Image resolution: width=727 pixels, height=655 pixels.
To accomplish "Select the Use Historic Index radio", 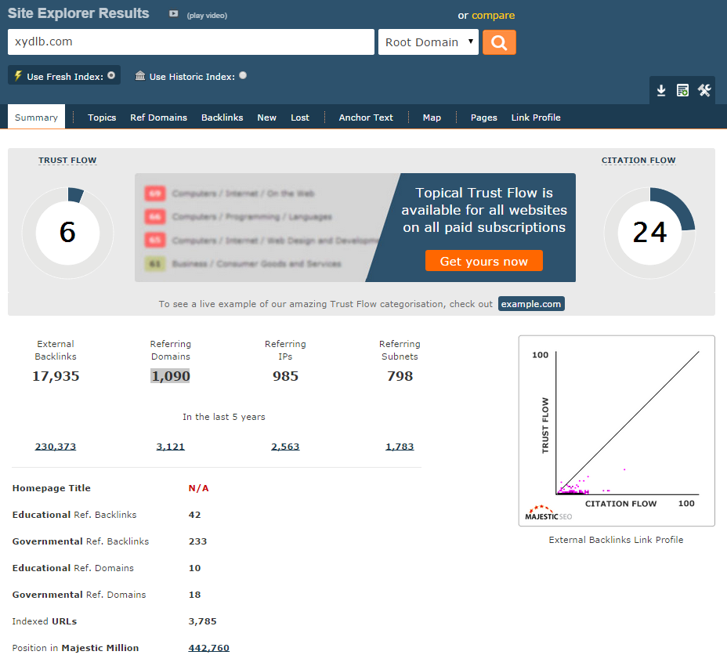I will (x=243, y=75).
